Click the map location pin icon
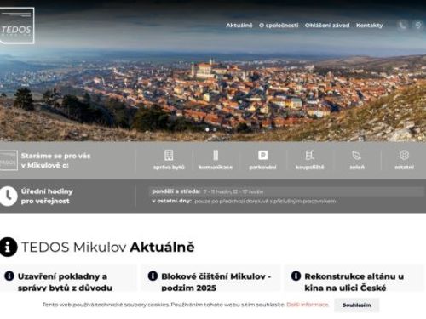Viewport: 426px width, 319px height. (x=418, y=26)
